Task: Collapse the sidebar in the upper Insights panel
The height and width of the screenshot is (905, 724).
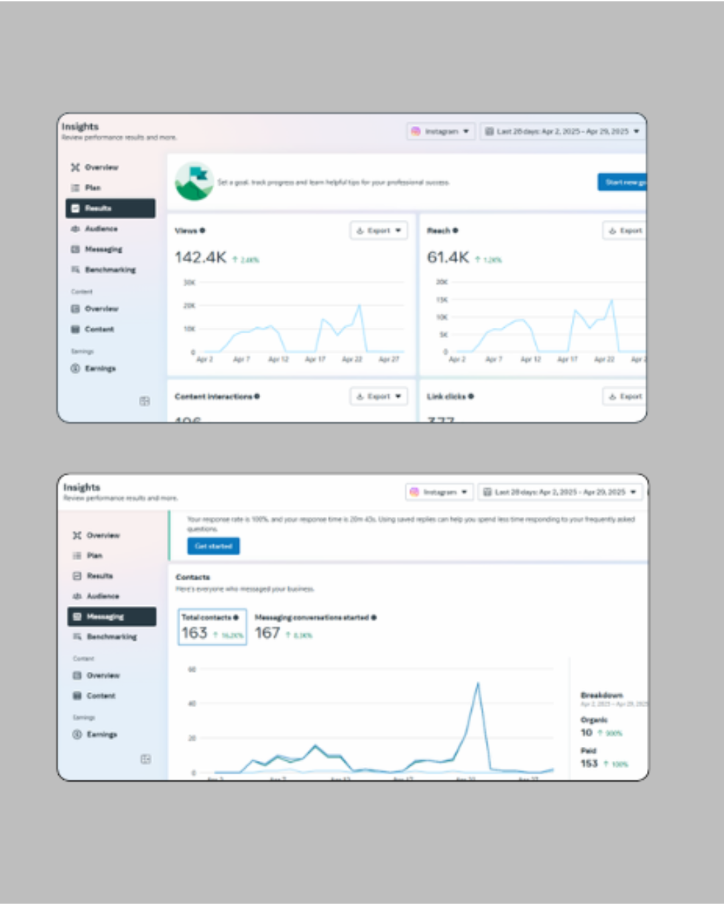Action: click(x=144, y=401)
